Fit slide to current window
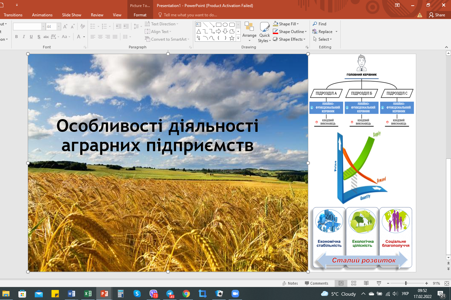The width and height of the screenshot is (451, 300). (447, 283)
